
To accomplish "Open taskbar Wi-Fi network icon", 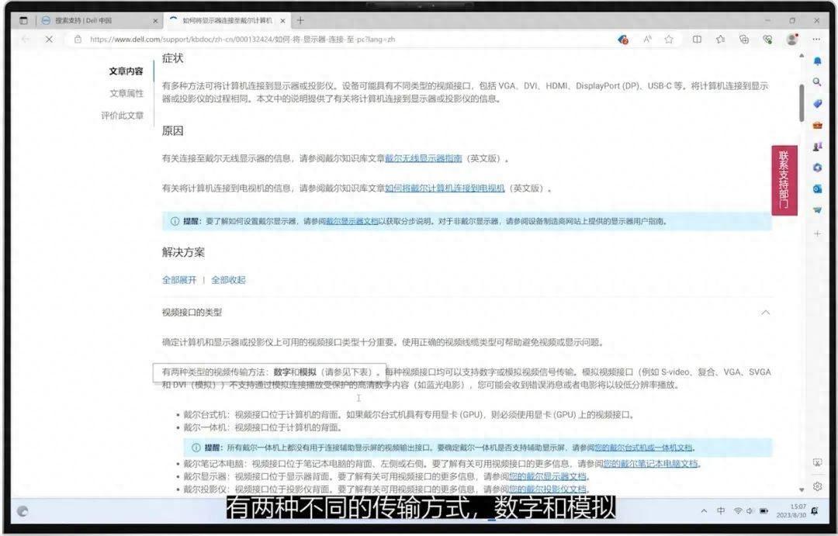I will coord(738,511).
